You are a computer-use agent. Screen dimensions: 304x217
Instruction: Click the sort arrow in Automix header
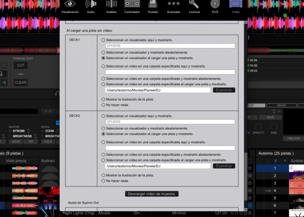285,161
